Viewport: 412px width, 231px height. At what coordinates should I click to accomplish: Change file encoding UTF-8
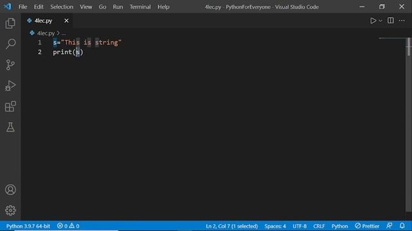[299, 226]
